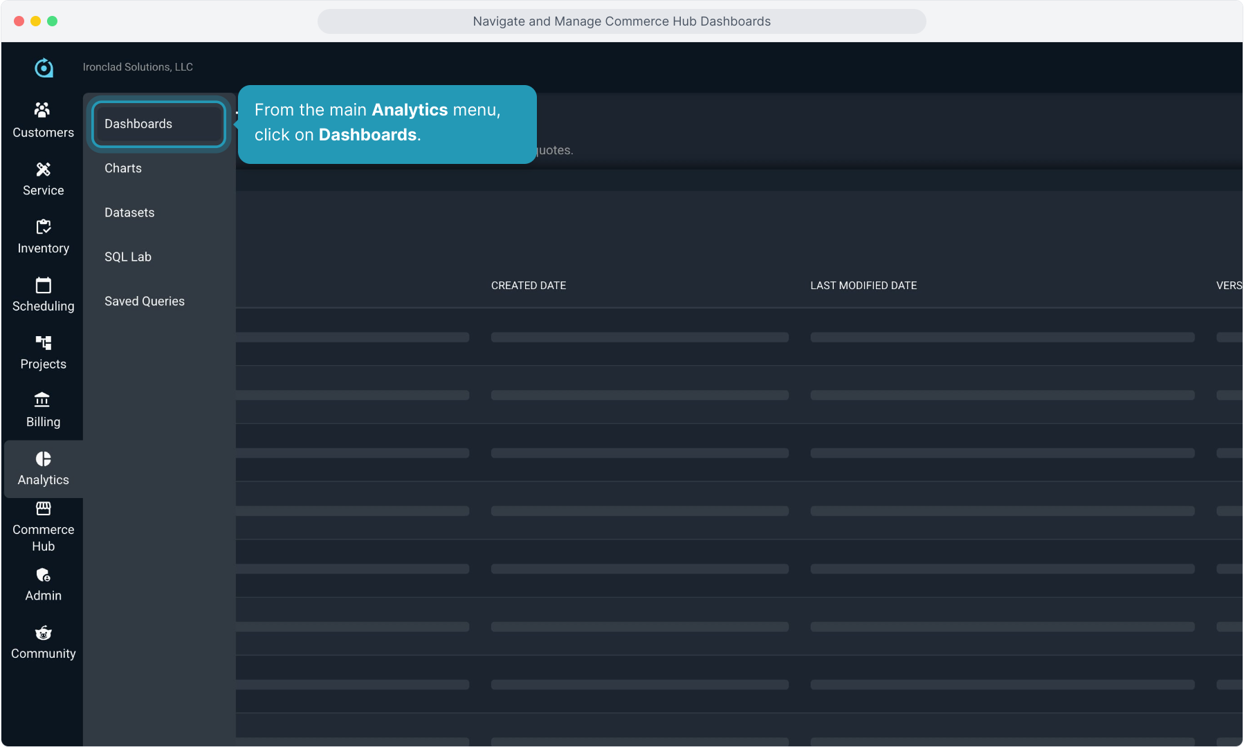
Task: Sort by Created Date column header
Action: pyautogui.click(x=529, y=286)
